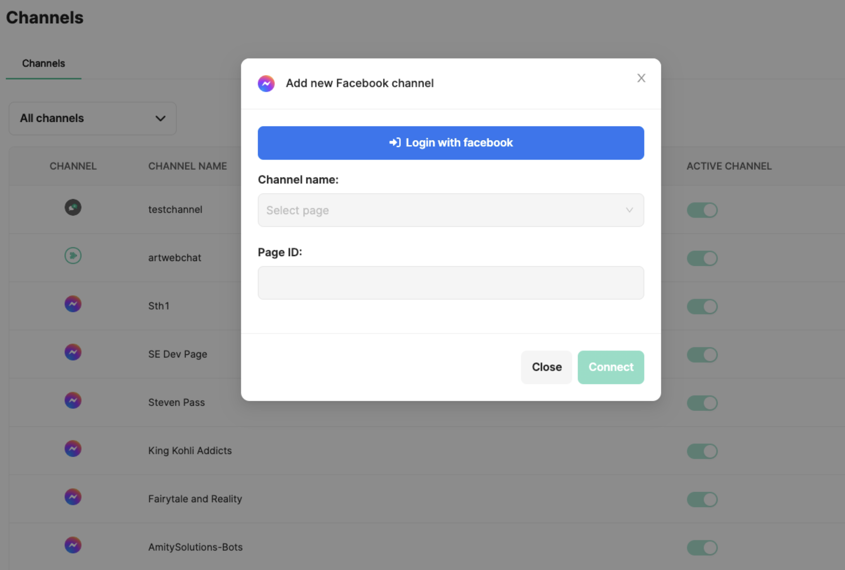Click the AmitySolutions-Bots Messenger icon
This screenshot has height=570, width=845.
coord(73,545)
